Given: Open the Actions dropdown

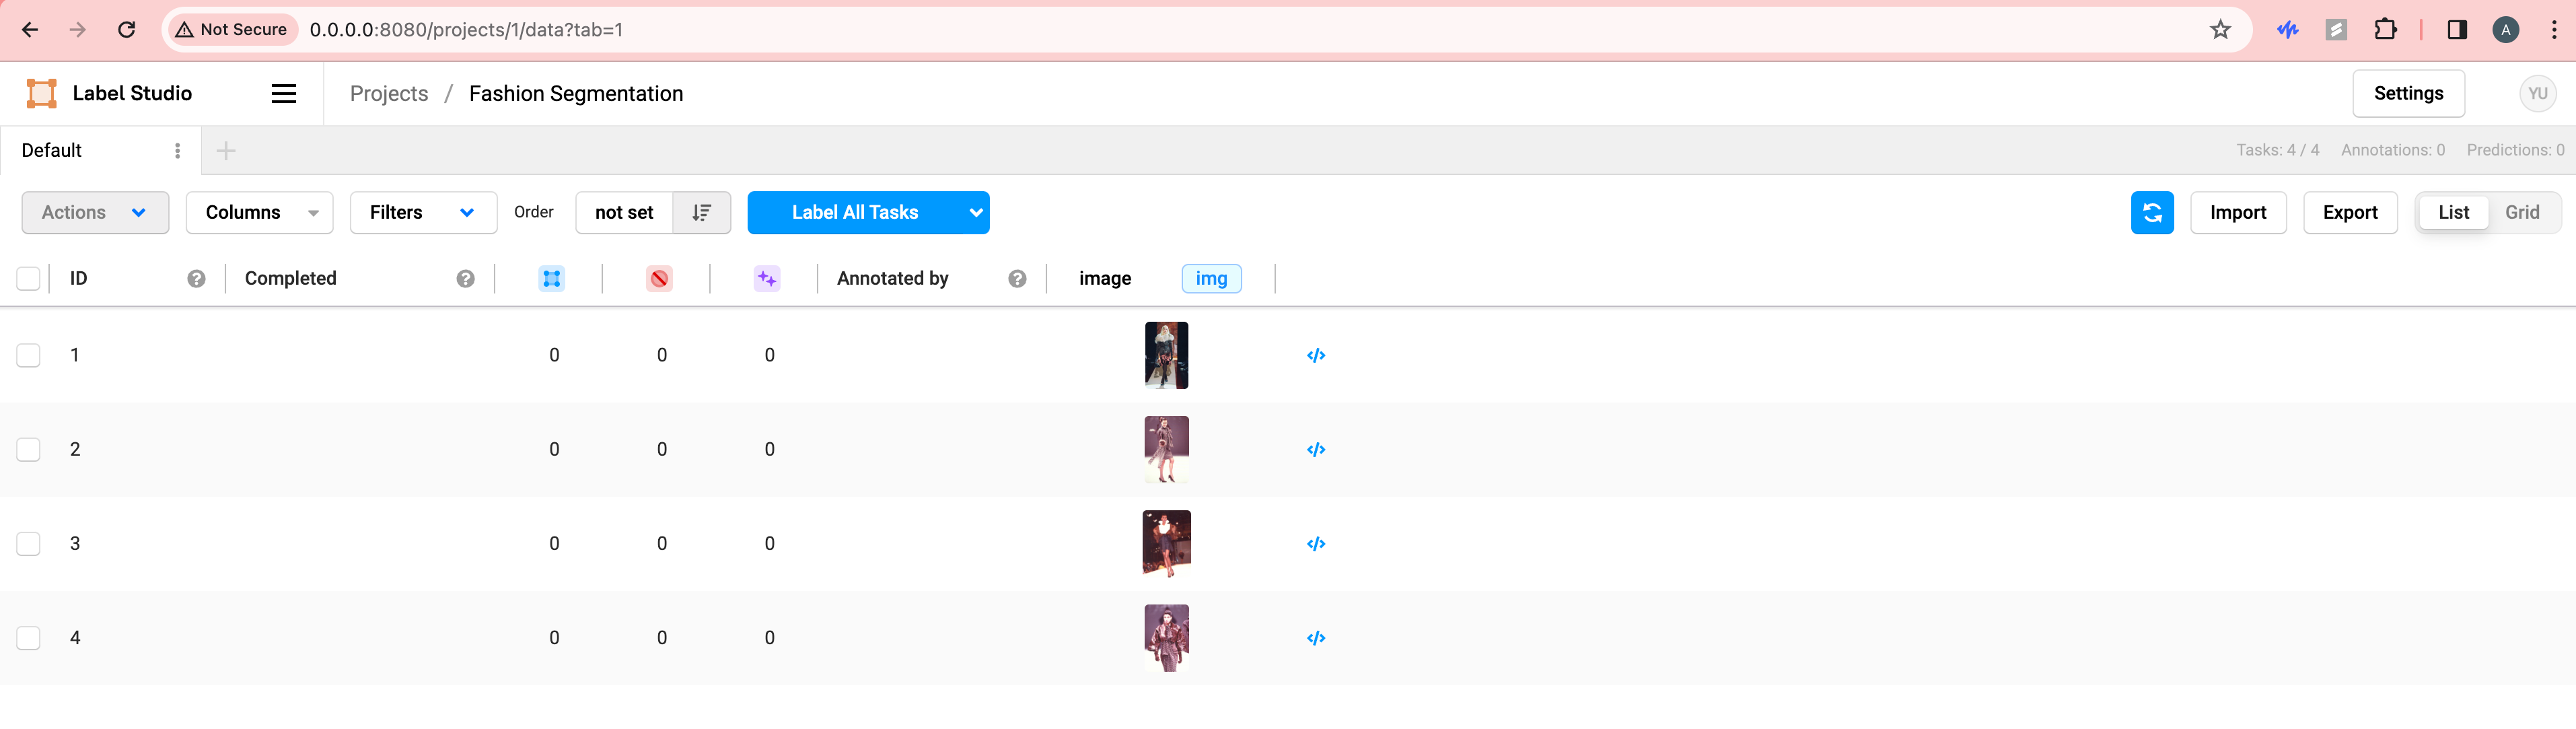Looking at the screenshot, I should tap(95, 212).
